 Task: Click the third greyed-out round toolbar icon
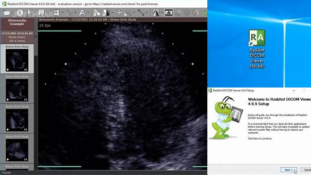(196, 13)
